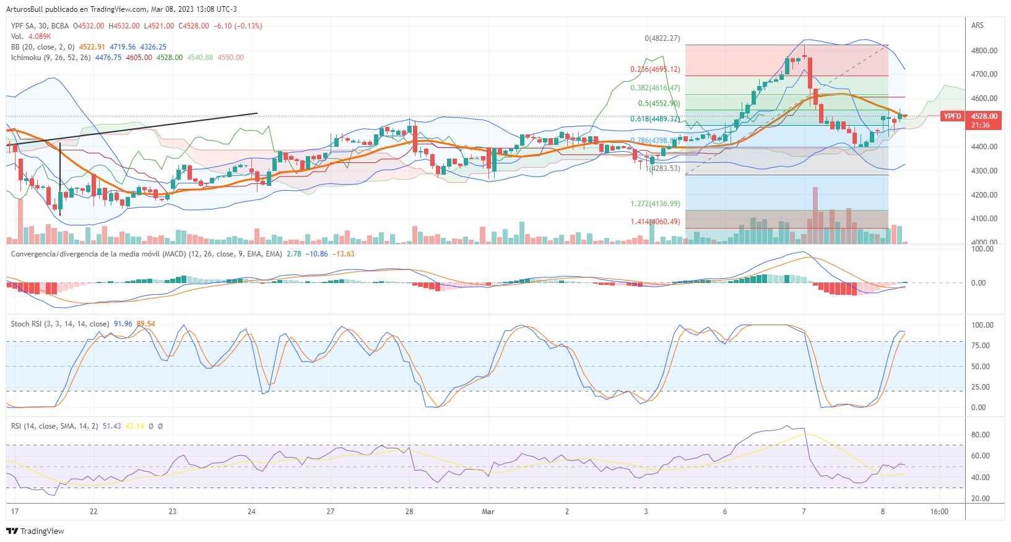Viewport: 1011px width, 542px height.
Task: Click the Fibonacci 0(4822.27) level label
Action: pos(662,38)
